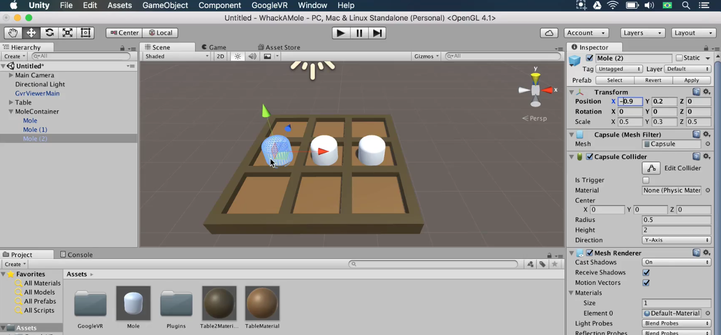
Task: Change collider Direction from Y-Axis
Action: 675,240
